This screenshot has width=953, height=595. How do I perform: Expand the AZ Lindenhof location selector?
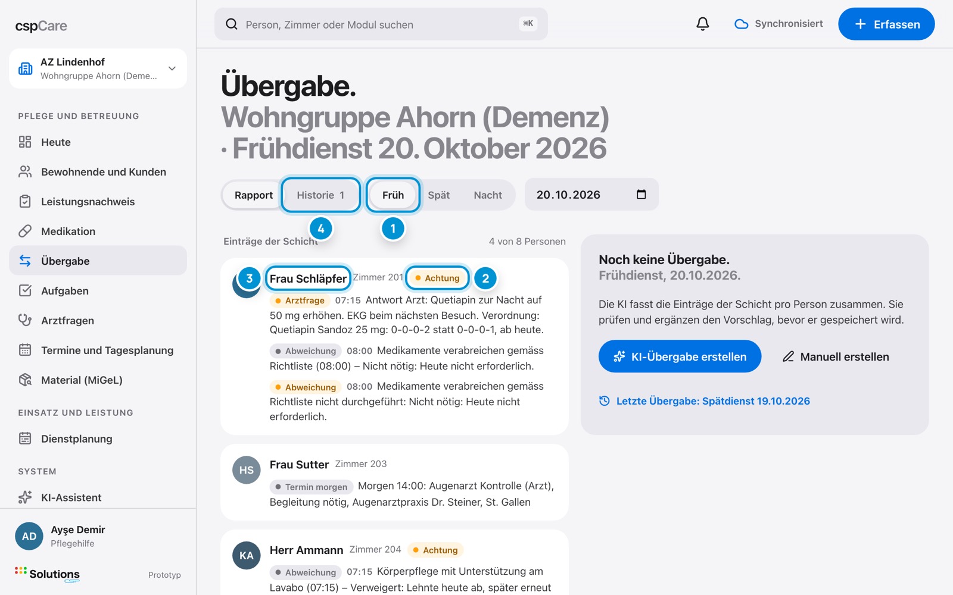(98, 68)
